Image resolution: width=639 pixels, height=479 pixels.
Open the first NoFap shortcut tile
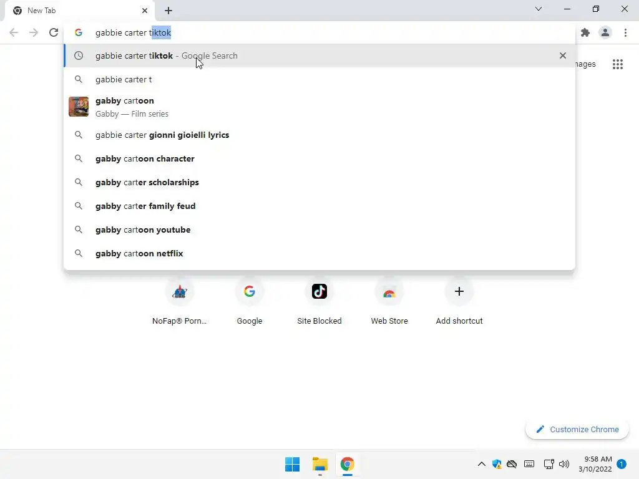point(179,301)
